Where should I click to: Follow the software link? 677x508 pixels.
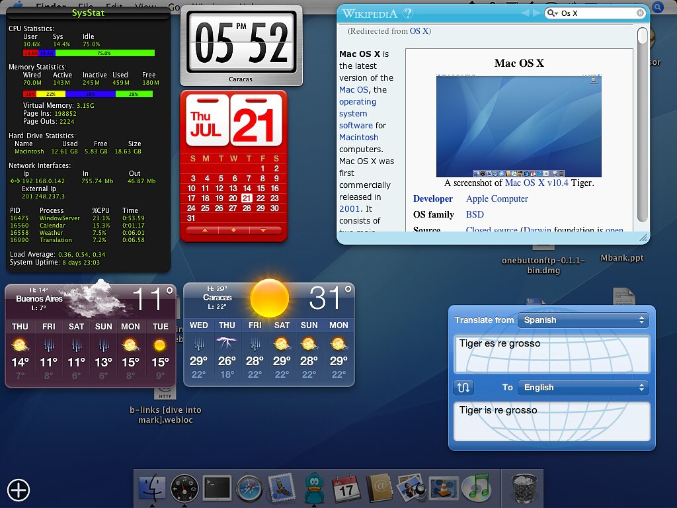click(x=356, y=125)
